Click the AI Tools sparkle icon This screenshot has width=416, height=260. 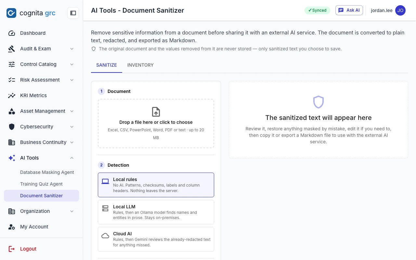[12, 158]
